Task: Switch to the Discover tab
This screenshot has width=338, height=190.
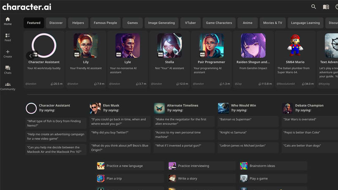Action: tap(56, 23)
